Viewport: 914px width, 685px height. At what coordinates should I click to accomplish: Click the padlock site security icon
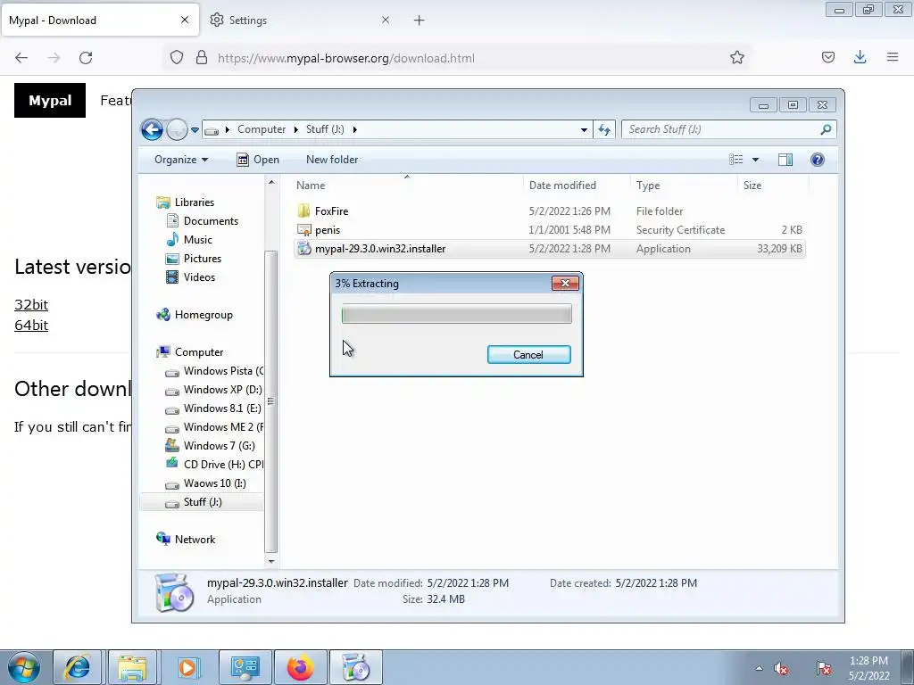[202, 58]
